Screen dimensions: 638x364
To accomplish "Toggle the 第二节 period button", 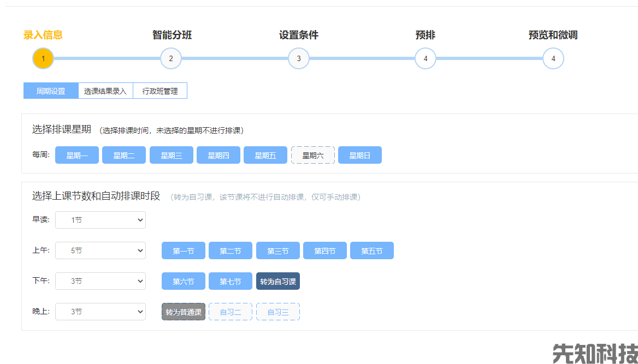I will point(231,250).
